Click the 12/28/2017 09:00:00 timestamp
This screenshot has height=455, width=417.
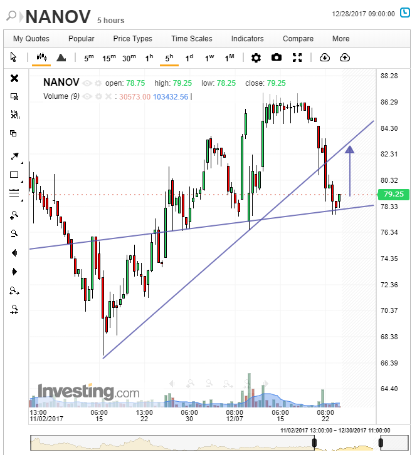pyautogui.click(x=364, y=14)
